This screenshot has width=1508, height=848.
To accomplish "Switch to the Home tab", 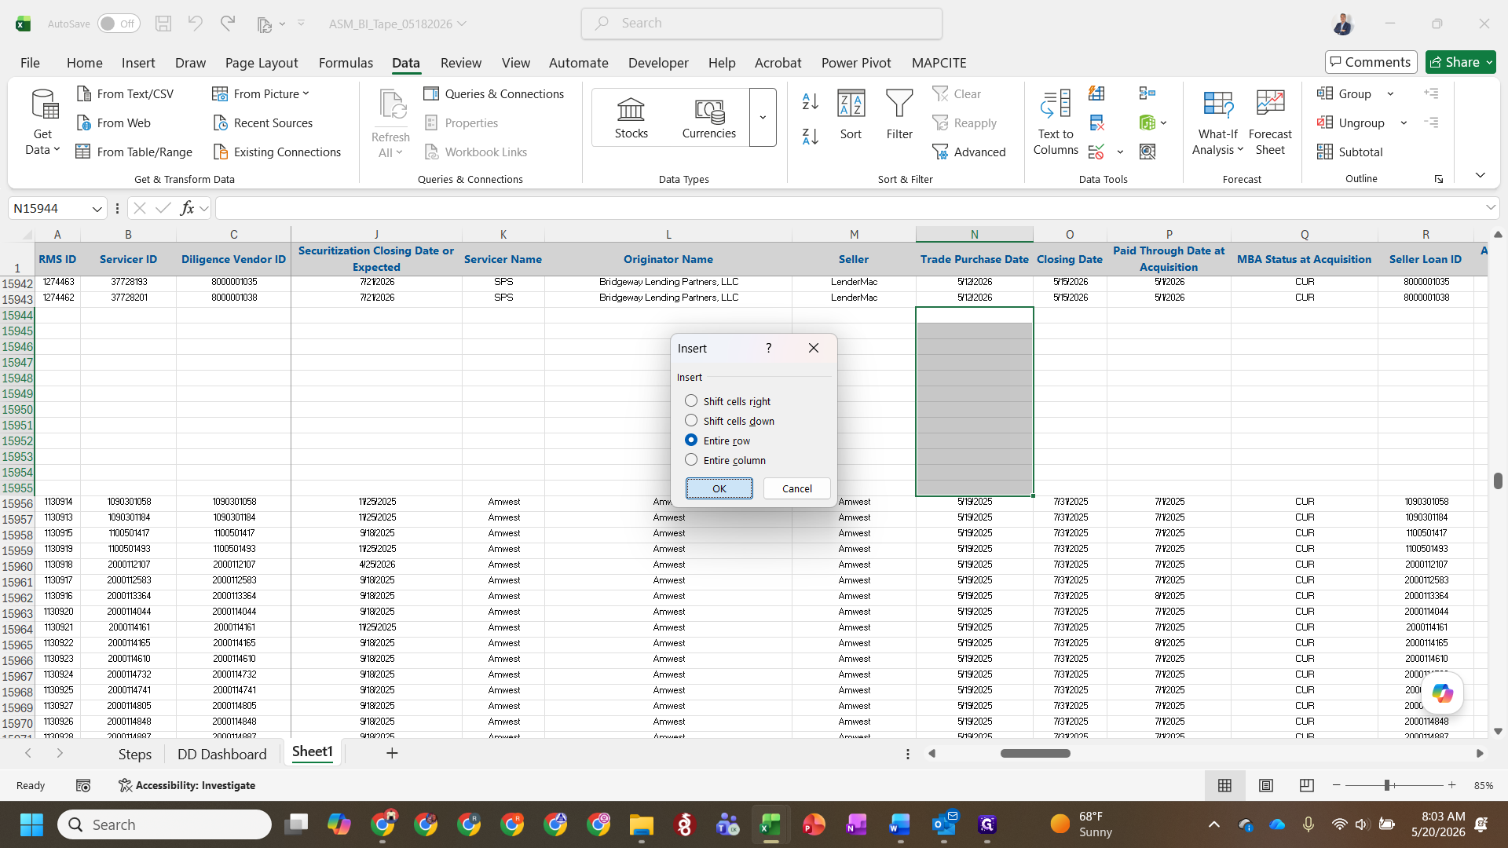I will point(84,62).
